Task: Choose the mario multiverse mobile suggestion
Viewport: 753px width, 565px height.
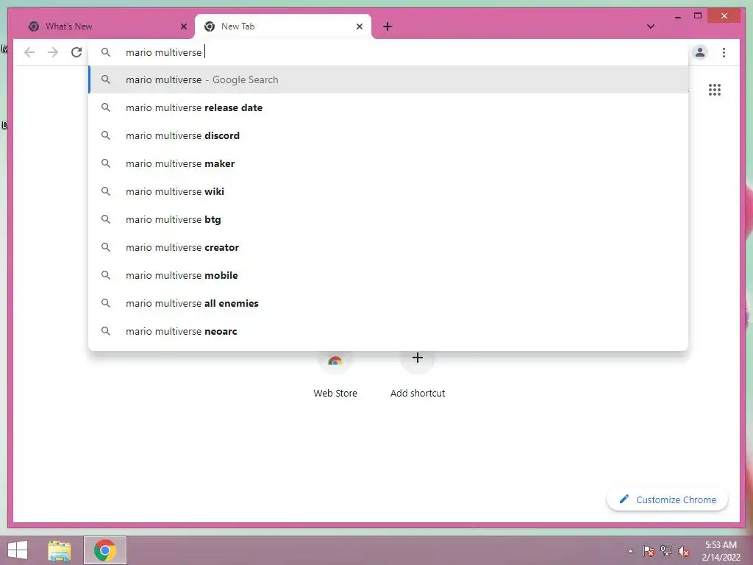Action: (x=388, y=275)
